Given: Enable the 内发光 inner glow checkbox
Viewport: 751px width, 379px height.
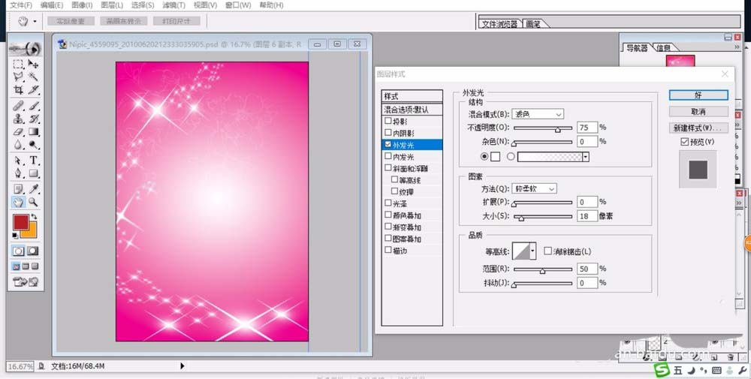Looking at the screenshot, I should (388, 156).
